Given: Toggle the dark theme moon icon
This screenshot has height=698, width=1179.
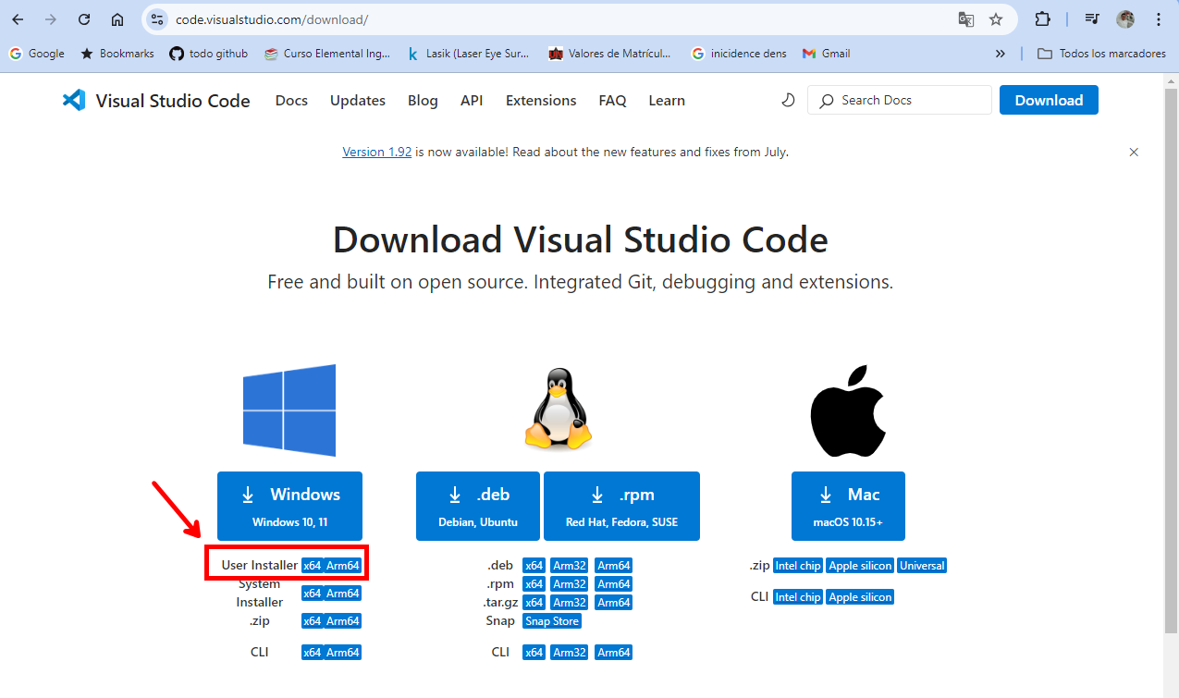Looking at the screenshot, I should pos(788,100).
